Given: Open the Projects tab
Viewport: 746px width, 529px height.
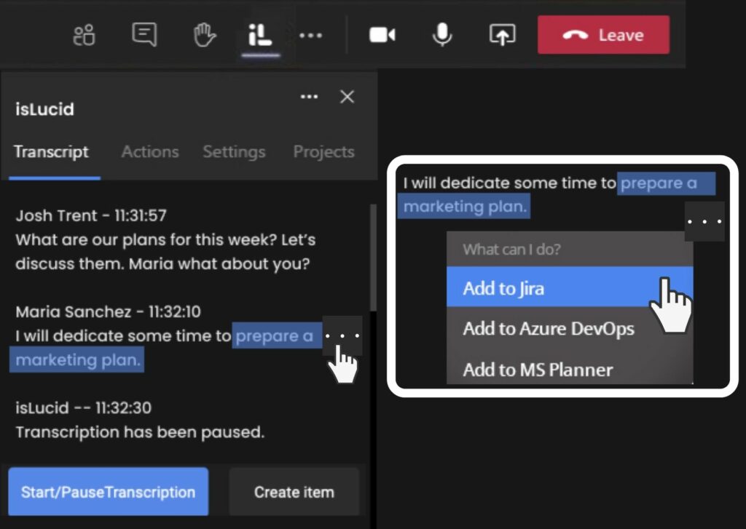Looking at the screenshot, I should [x=323, y=151].
